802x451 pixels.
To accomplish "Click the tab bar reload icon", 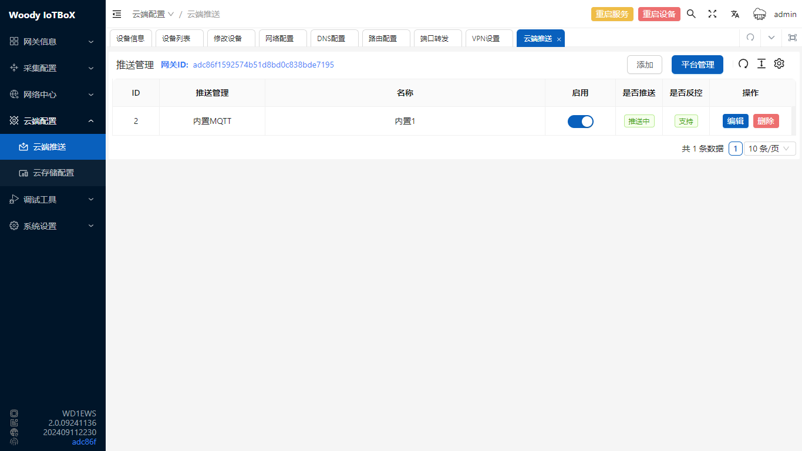I will [x=750, y=38].
